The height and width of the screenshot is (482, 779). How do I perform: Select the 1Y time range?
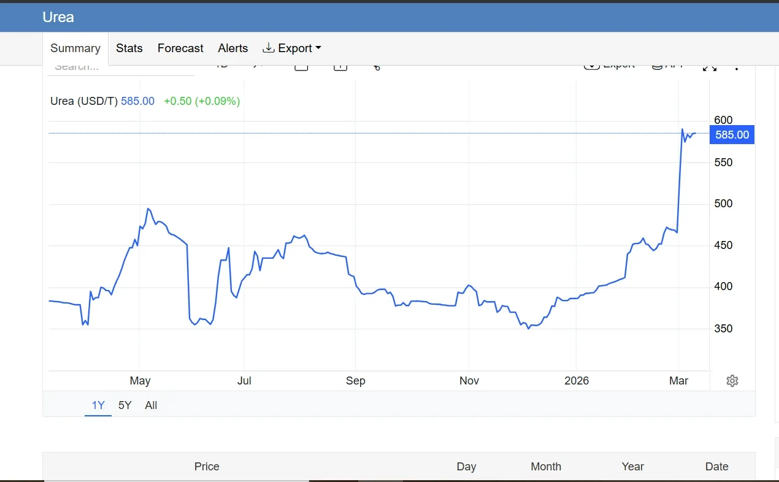pos(98,405)
